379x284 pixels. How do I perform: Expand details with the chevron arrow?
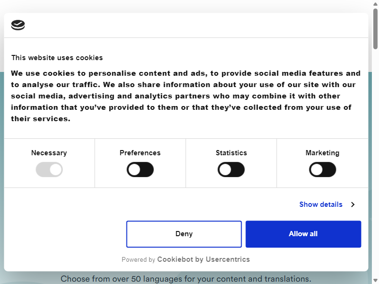tap(353, 204)
